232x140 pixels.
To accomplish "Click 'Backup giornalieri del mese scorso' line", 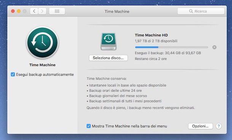I will click(118, 96).
